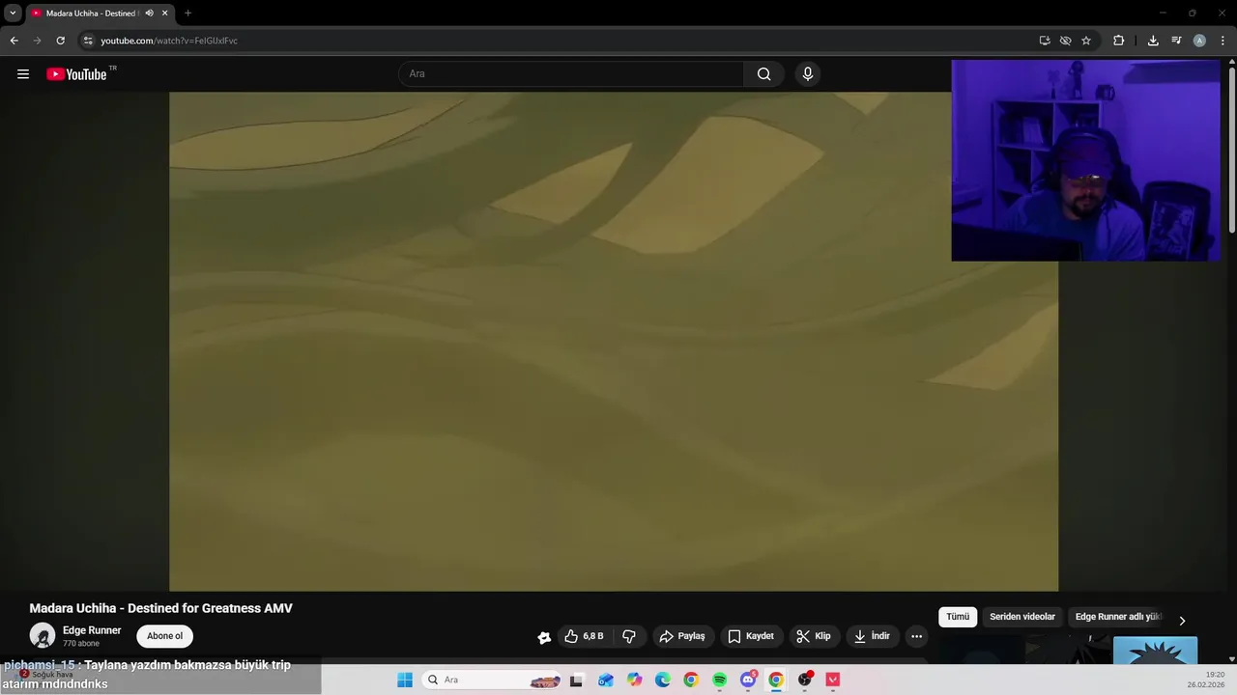Open Valorant from the taskbar
1237x695 pixels.
833,680
